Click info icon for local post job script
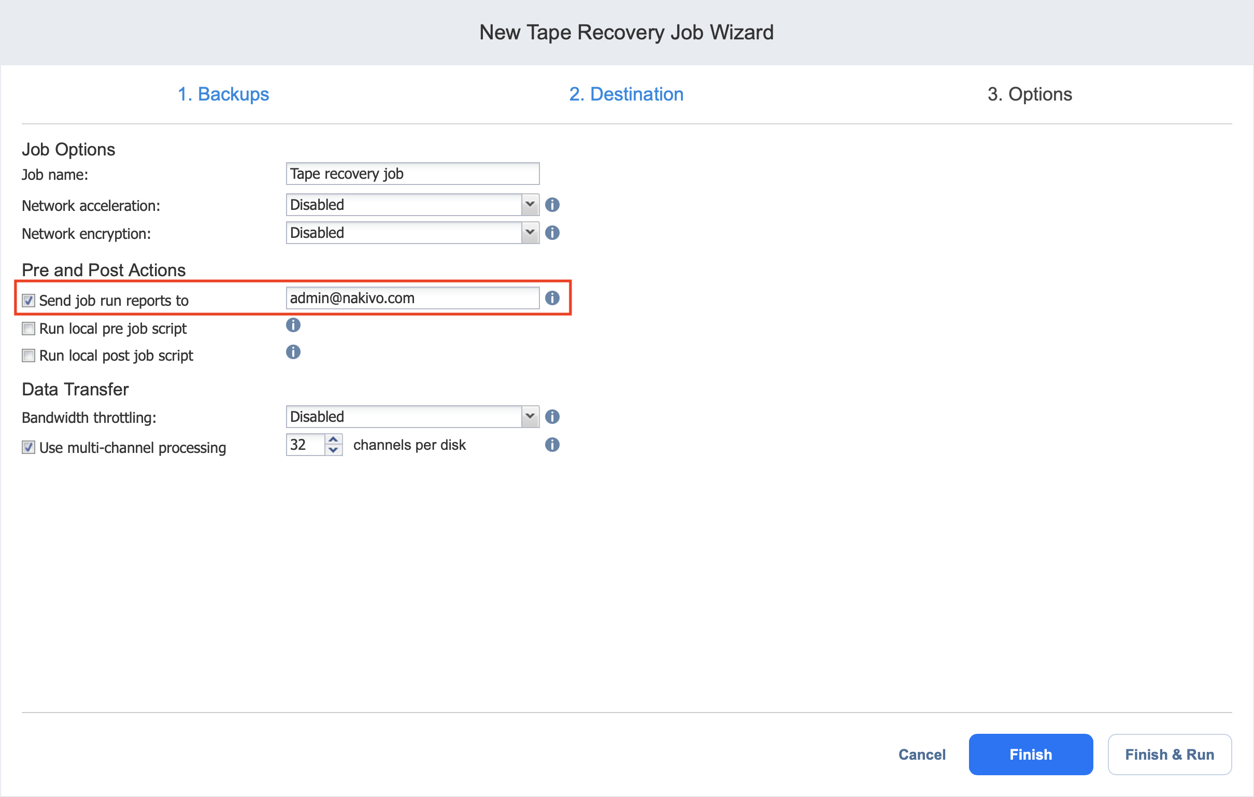The image size is (1254, 797). click(x=293, y=352)
